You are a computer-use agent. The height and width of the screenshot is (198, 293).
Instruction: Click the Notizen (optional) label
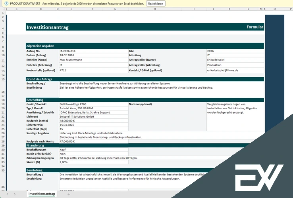click(140, 104)
